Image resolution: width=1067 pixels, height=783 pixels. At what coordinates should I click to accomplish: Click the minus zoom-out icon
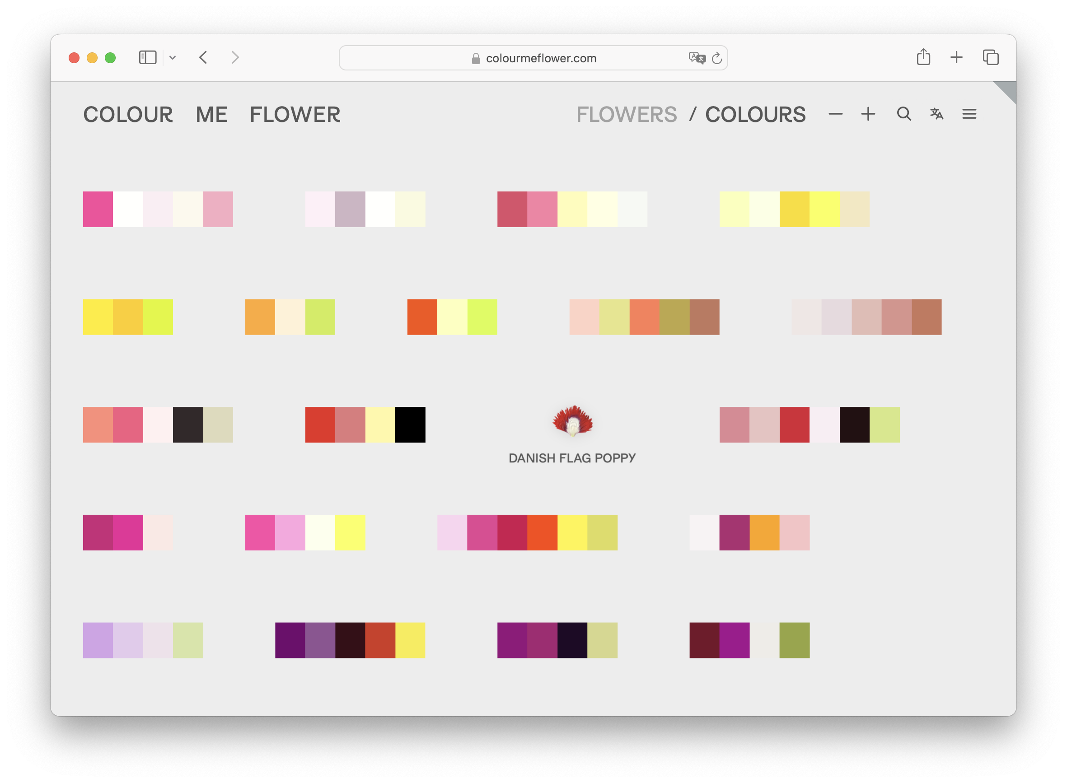835,114
